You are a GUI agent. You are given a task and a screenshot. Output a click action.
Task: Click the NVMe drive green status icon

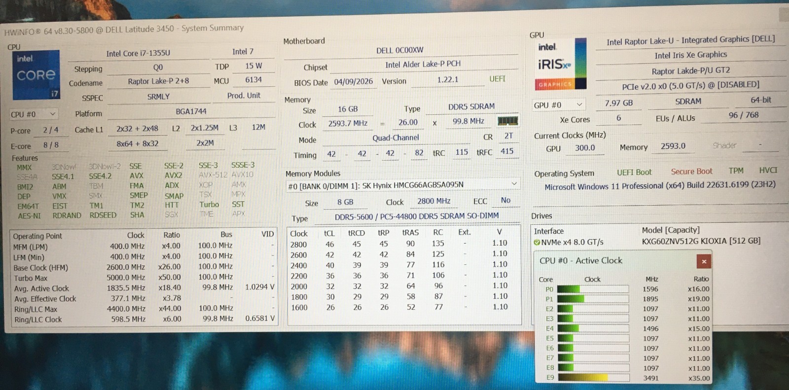point(537,242)
